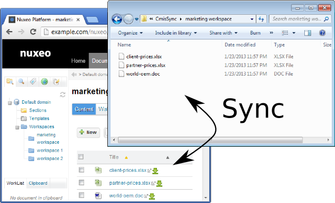Open the world-oem.doc link in Nuxeo
This screenshot has height=203, width=335.
point(126,196)
